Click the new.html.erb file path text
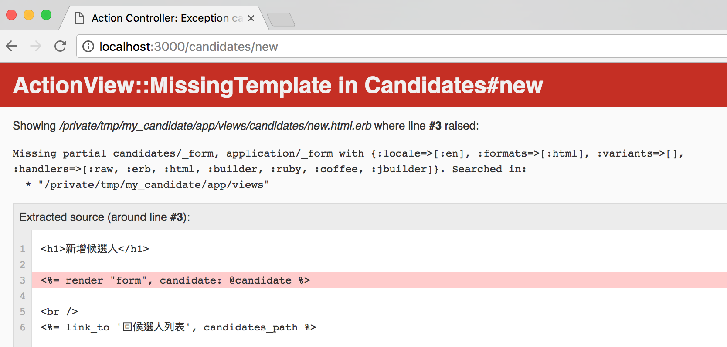Viewport: 727px width, 347px height. pos(215,126)
